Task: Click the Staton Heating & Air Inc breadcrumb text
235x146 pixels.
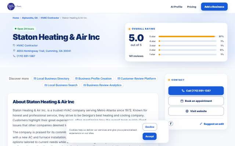Action: coord(75,18)
